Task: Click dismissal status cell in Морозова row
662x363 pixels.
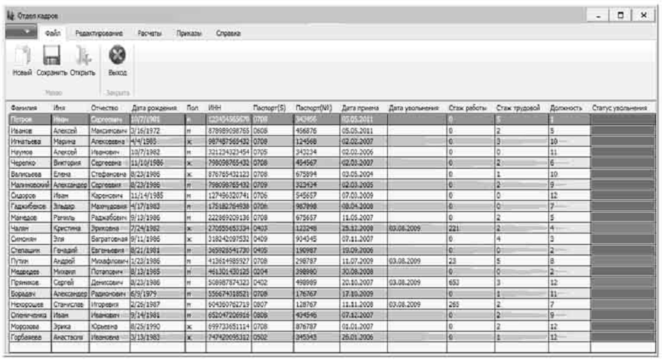Action: point(623,327)
